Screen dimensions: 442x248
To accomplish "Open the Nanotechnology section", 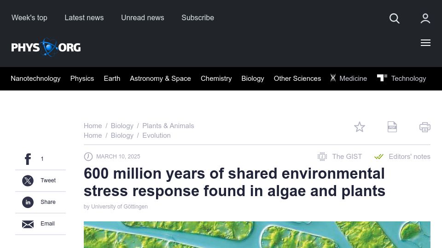I will tap(35, 79).
